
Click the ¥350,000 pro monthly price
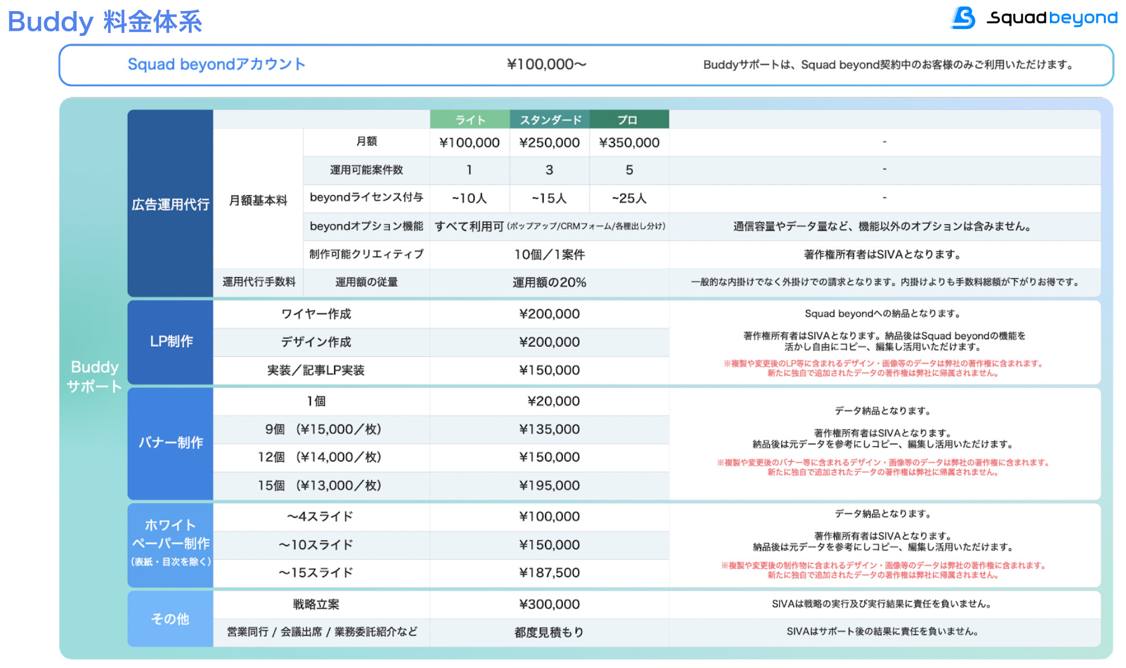629,142
